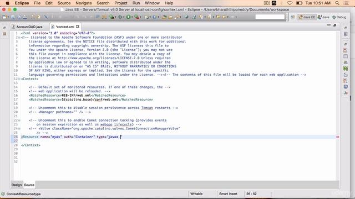
Task: Open the Properties view icon in right trim
Action: [346, 56]
